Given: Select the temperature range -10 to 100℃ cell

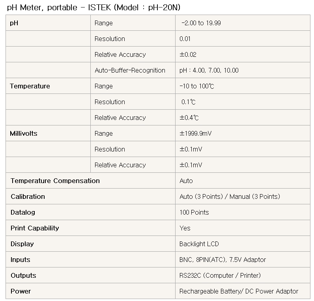Looking at the screenshot, I should click(x=243, y=86).
